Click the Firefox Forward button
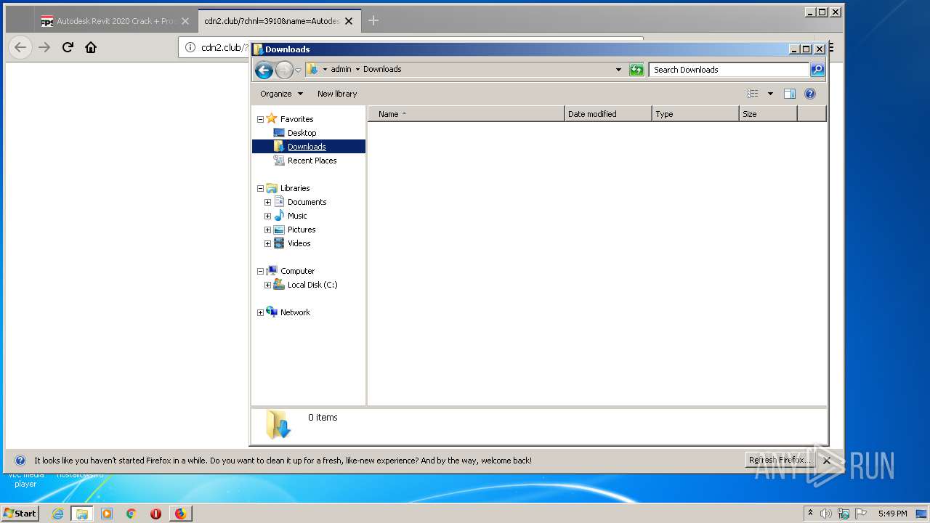Image resolution: width=930 pixels, height=523 pixels. [44, 47]
